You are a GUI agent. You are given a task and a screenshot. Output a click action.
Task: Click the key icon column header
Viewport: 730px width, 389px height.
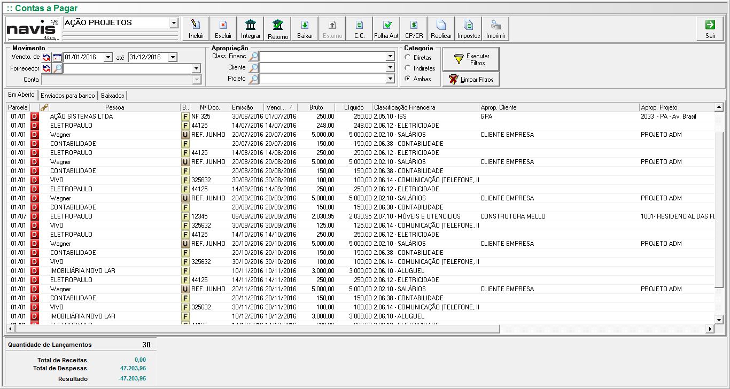pyautogui.click(x=44, y=107)
